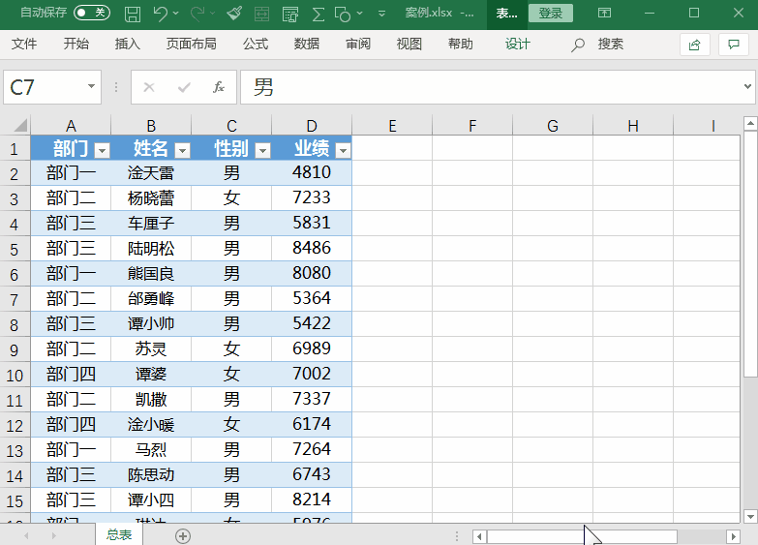The width and height of the screenshot is (758, 545).
Task: Click the ribbon display options icon
Action: tap(604, 13)
